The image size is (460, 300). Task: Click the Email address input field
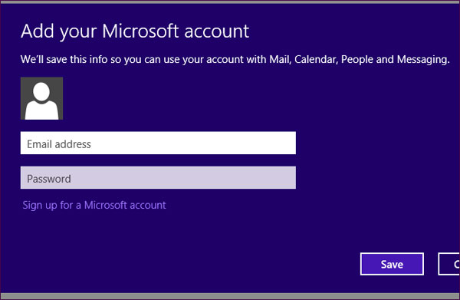pyautogui.click(x=158, y=143)
